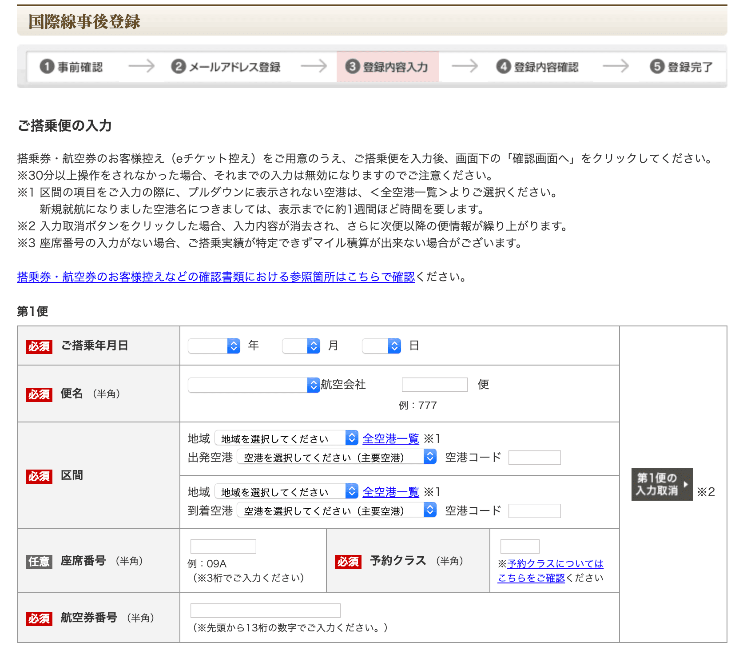This screenshot has width=739, height=659.
Task: Open the arrival 全空港一覧 link
Action: 390,492
